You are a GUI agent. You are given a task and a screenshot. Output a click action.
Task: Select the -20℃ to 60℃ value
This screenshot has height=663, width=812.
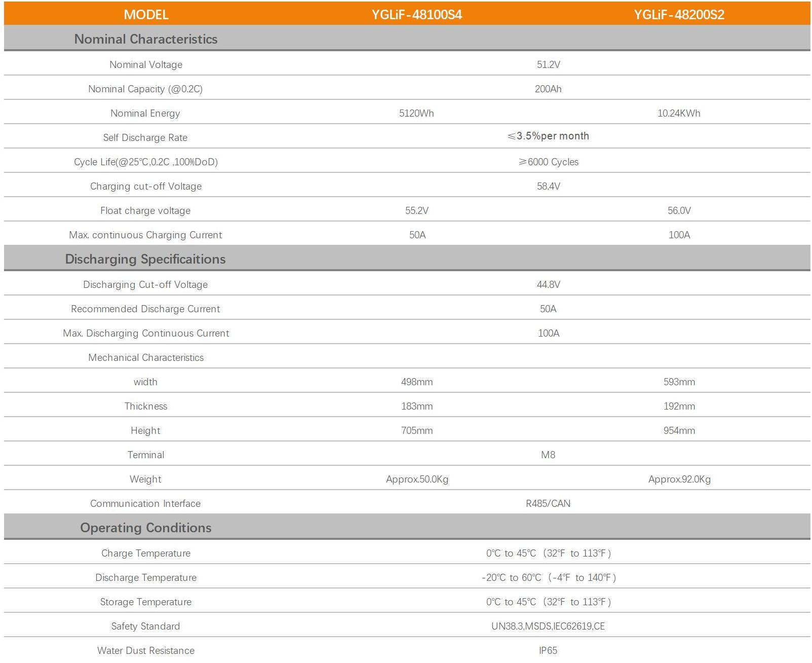click(x=549, y=577)
